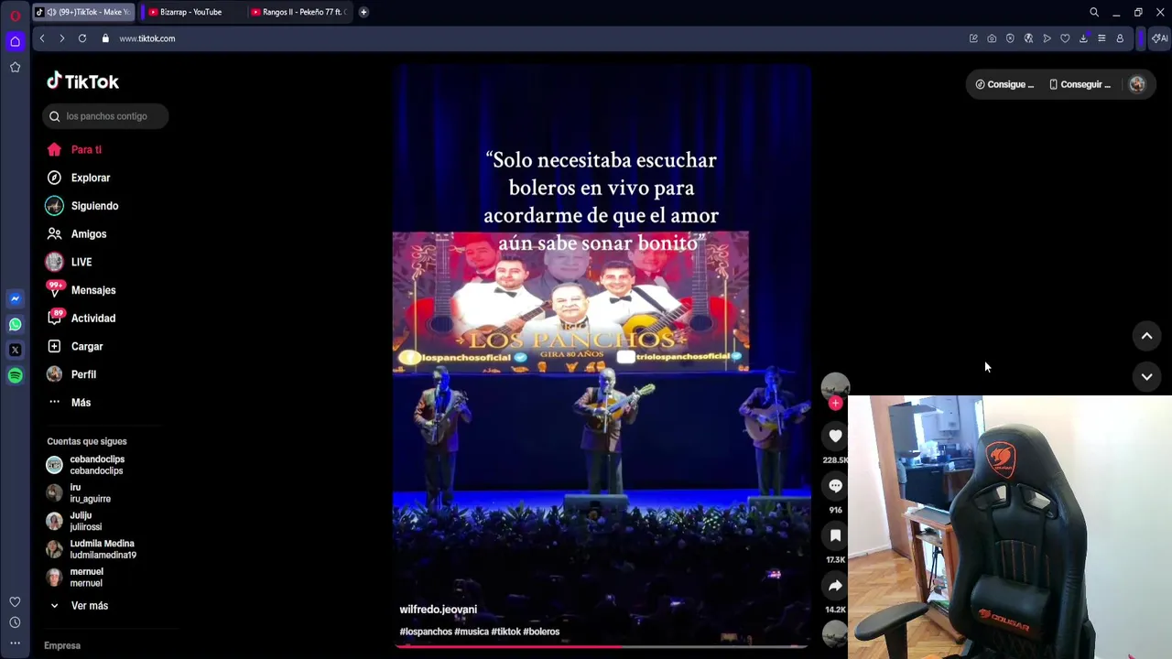Click the site lock security icon
1172x659 pixels.
click(x=105, y=38)
